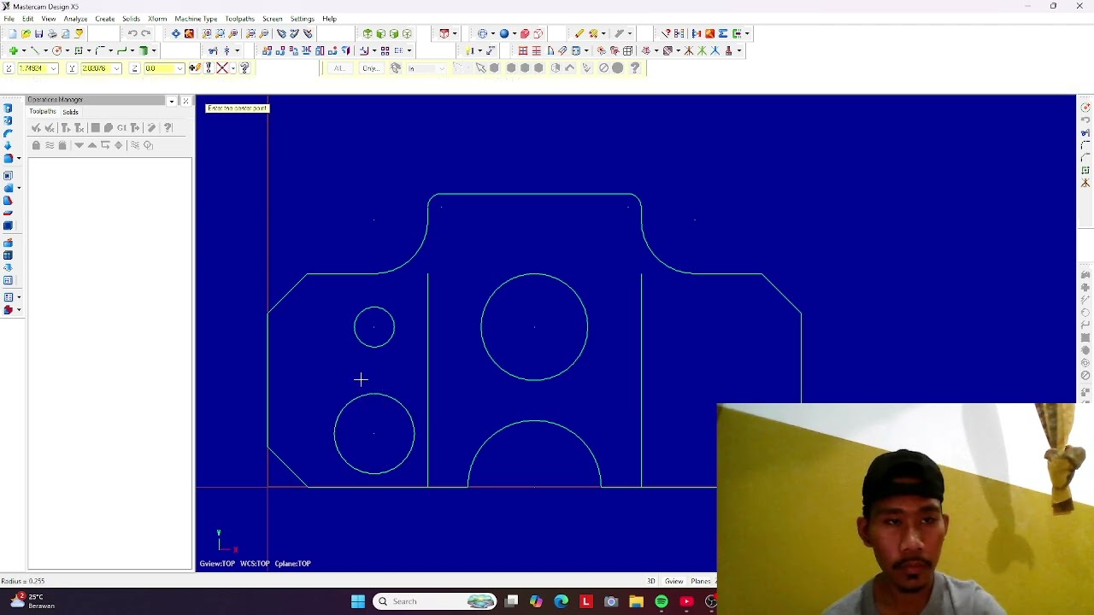Open the Z depth value dropdown
Screen dimensions: 1094x615
point(179,68)
